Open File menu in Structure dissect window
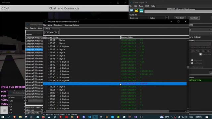Viewport: 212px width, 119px height. (x=44, y=25)
